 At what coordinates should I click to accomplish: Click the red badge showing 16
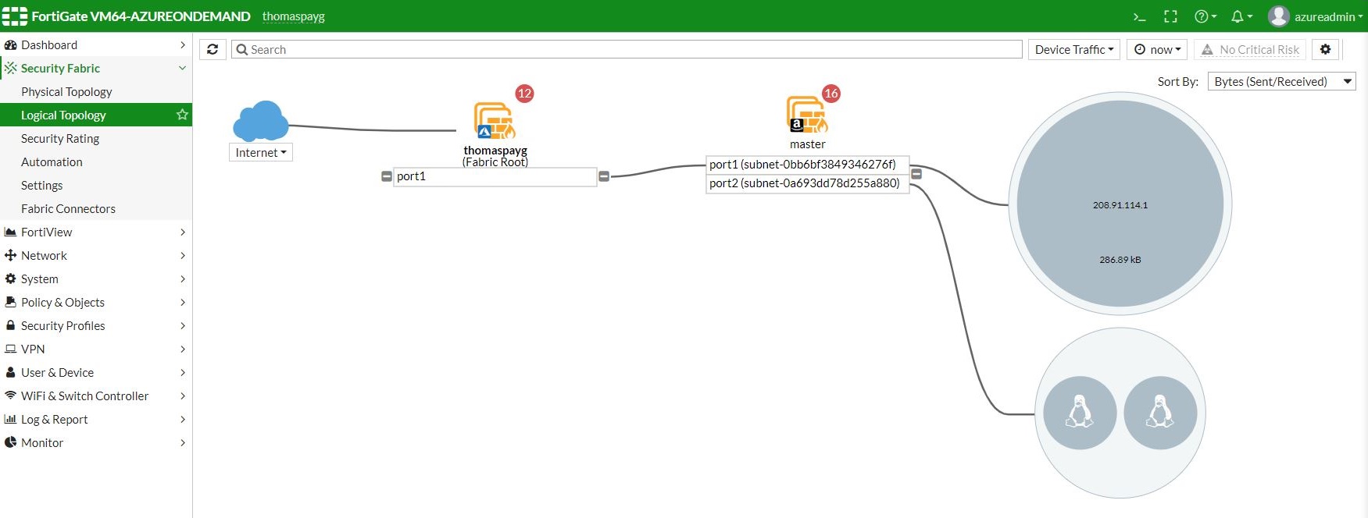tap(830, 94)
